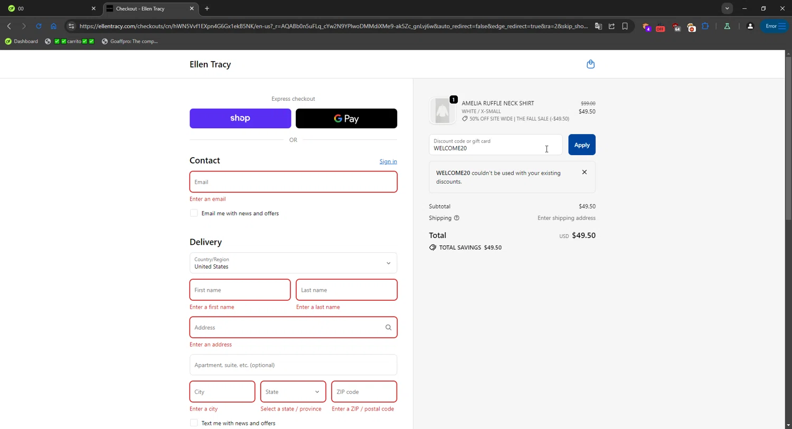Click the browser forward arrow
This screenshot has height=429, width=792.
[24, 26]
